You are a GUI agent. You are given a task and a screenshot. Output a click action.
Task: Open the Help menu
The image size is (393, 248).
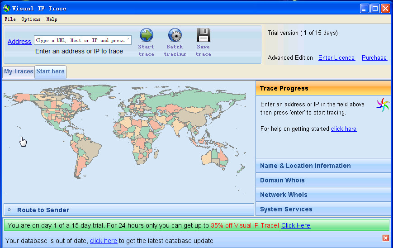pyautogui.click(x=52, y=19)
